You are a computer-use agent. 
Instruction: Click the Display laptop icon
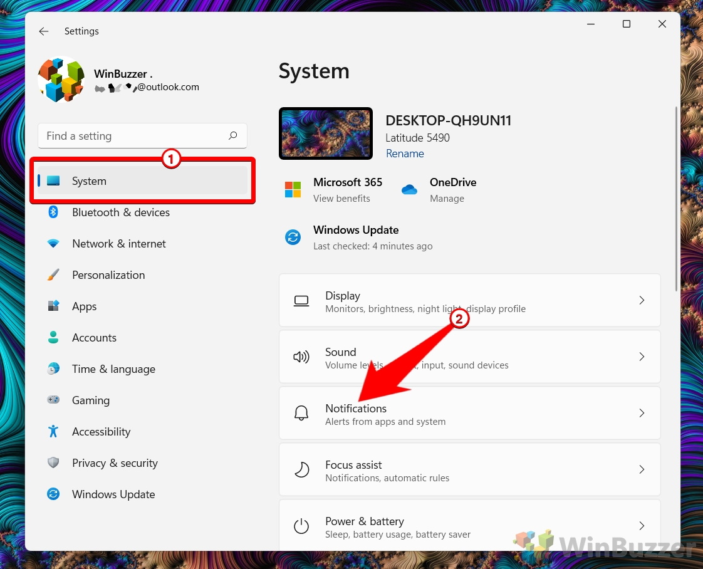[x=301, y=301]
